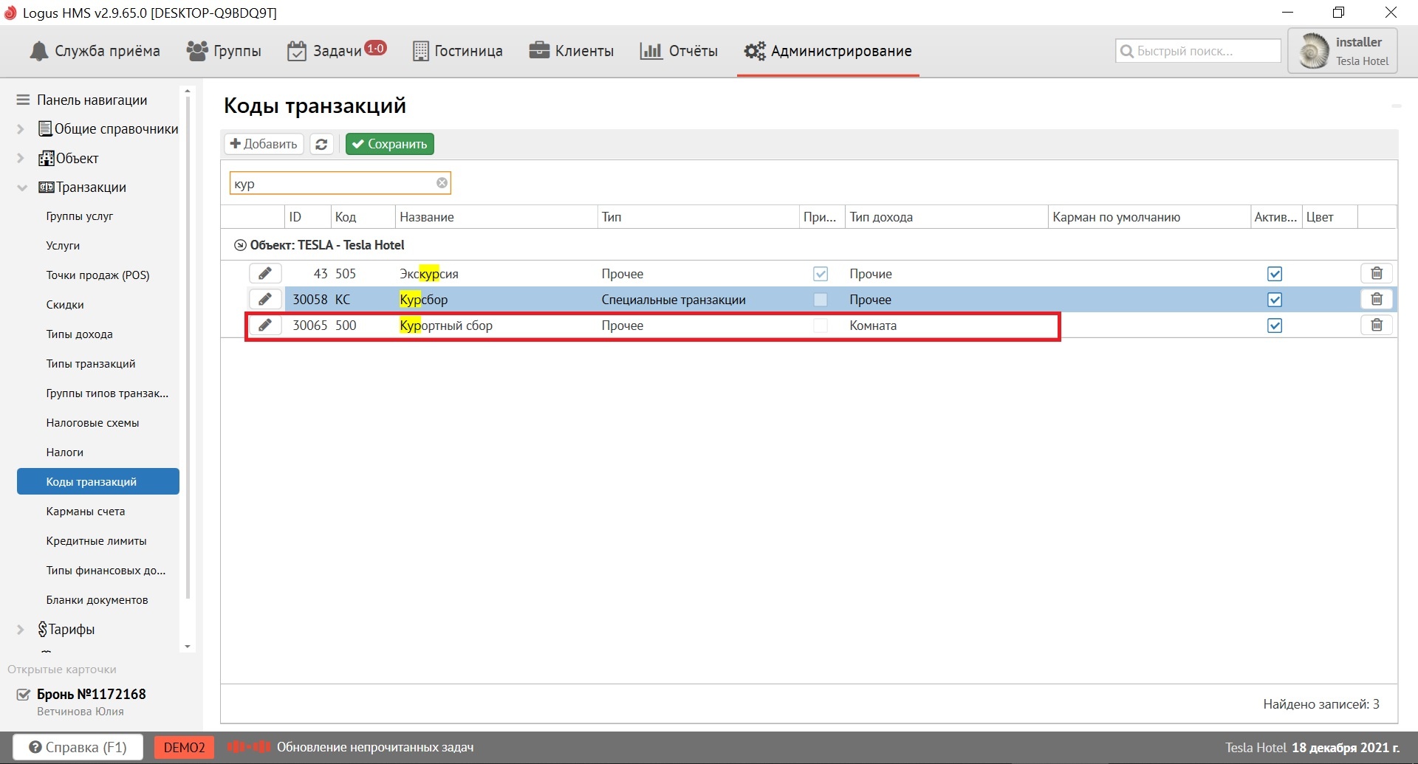Click pencil edit icon for Курортный сбор row
Screen dimensions: 1418x764
[x=264, y=326]
